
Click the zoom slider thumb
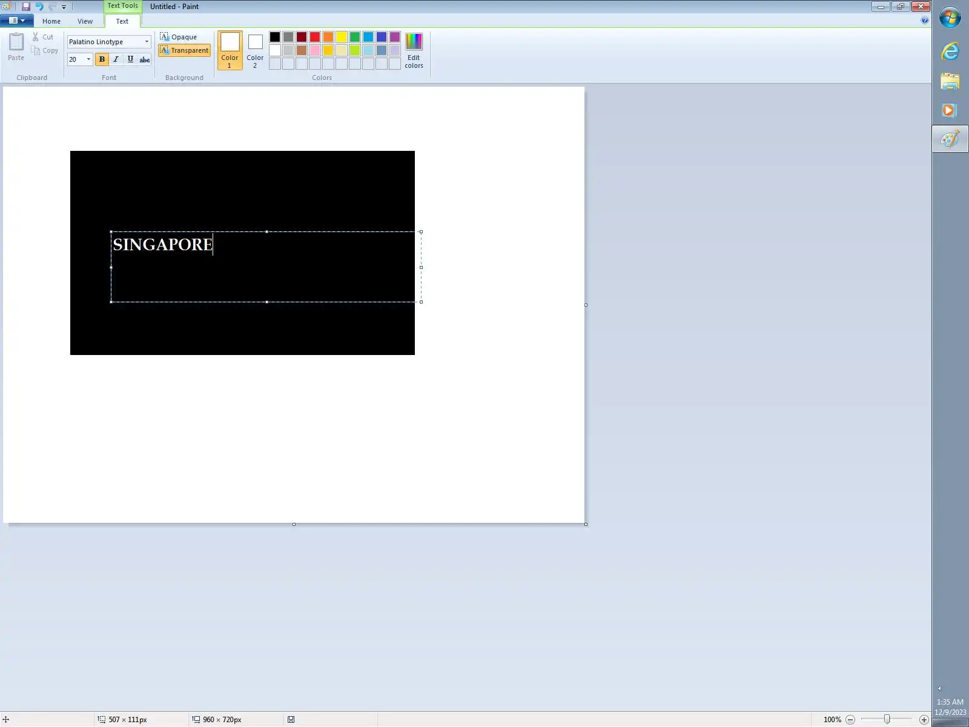click(x=887, y=720)
